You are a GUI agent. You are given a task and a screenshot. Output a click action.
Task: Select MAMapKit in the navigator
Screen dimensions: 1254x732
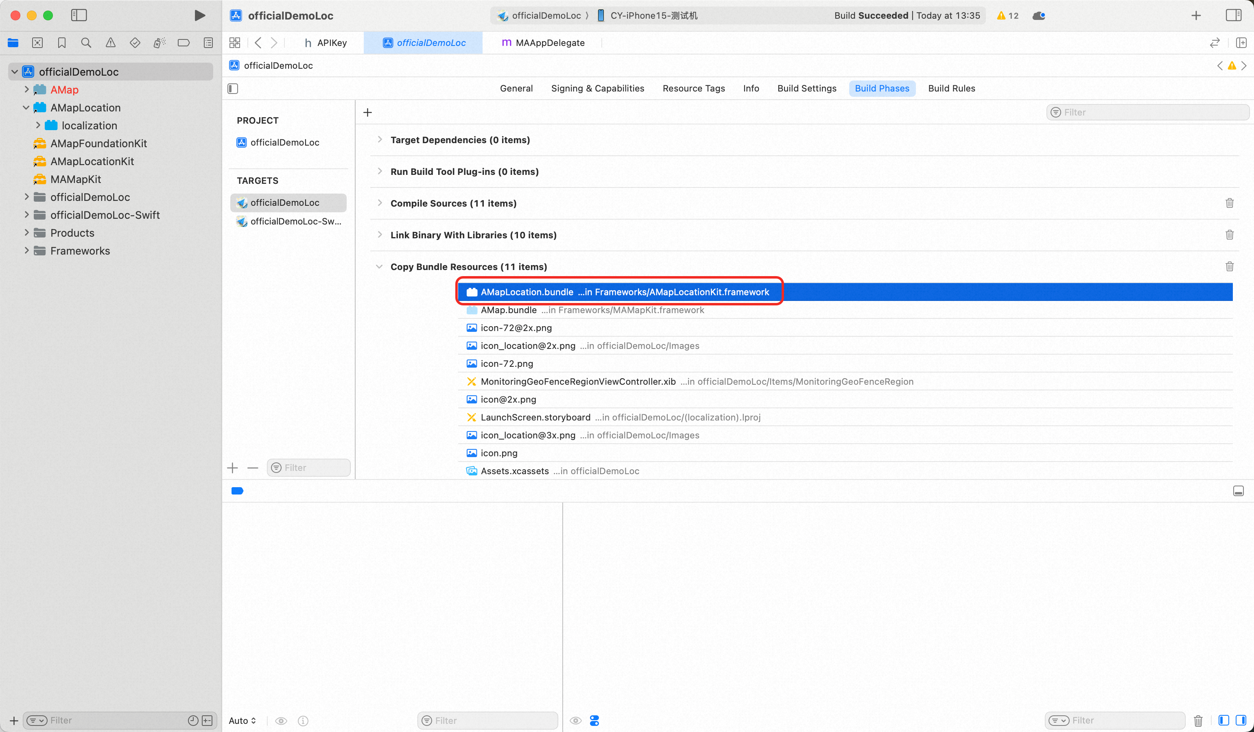[x=76, y=179]
